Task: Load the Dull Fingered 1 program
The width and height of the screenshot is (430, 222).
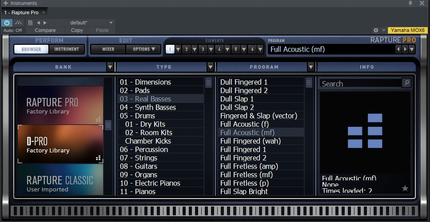Action: click(x=261, y=82)
